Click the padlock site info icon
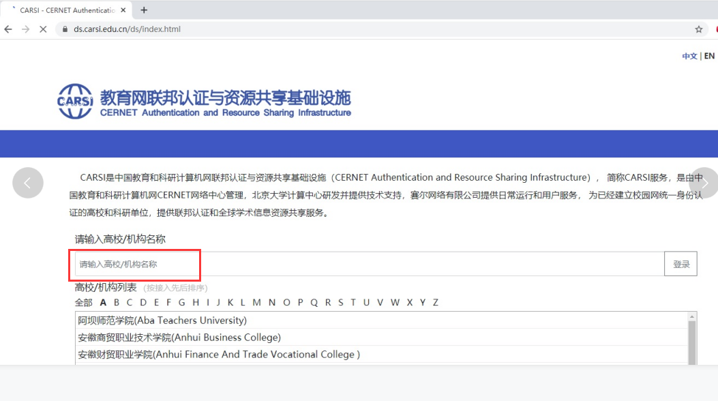Viewport: 718px width, 401px height. (65, 29)
